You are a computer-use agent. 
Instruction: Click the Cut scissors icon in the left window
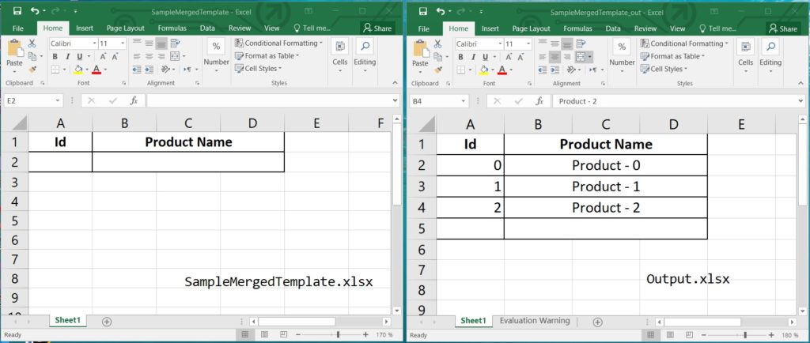32,43
